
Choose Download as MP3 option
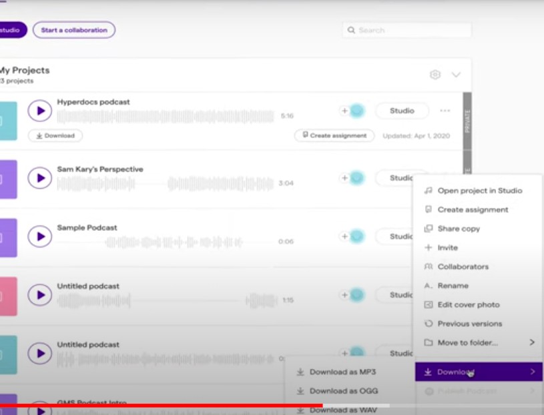pos(342,372)
